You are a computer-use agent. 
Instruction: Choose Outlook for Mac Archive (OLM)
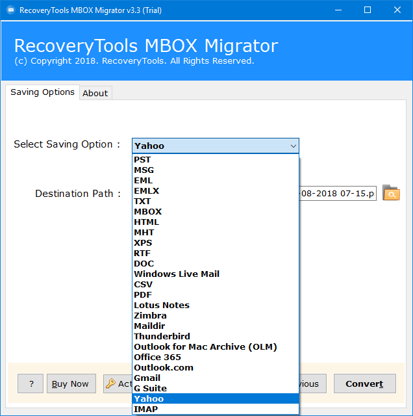[205, 346]
